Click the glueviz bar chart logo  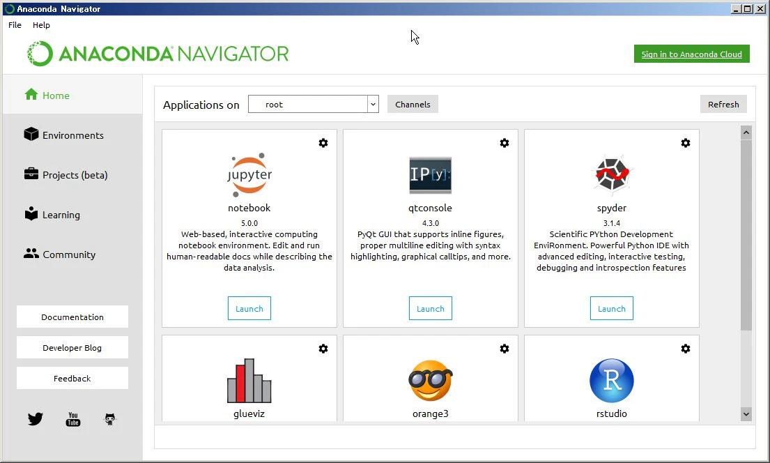[249, 381]
